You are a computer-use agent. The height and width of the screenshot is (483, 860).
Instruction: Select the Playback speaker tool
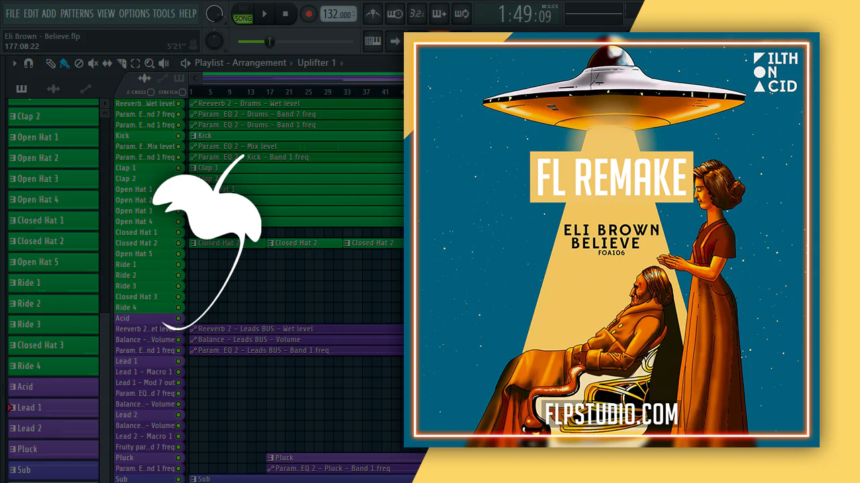(x=165, y=63)
